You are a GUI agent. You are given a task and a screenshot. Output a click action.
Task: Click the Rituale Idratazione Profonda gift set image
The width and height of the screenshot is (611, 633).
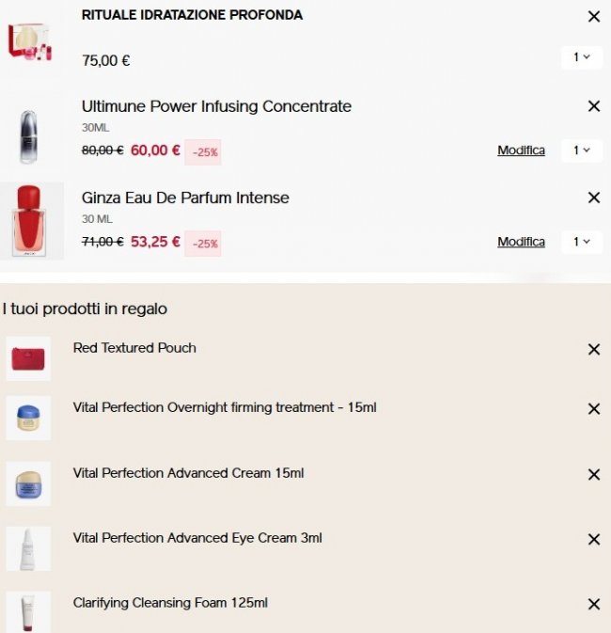pyautogui.click(x=29, y=41)
